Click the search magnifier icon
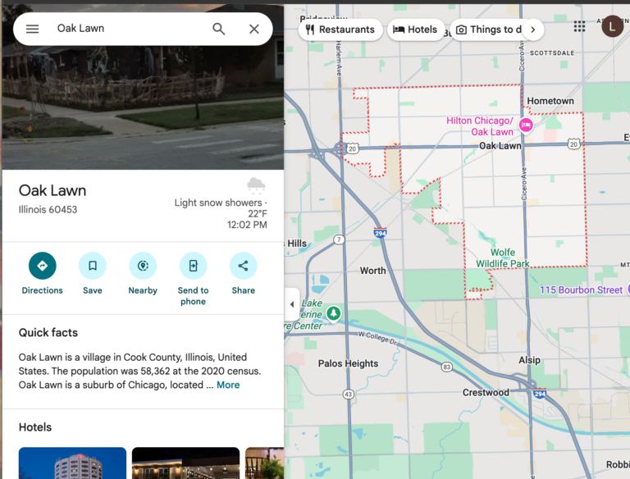 219,29
